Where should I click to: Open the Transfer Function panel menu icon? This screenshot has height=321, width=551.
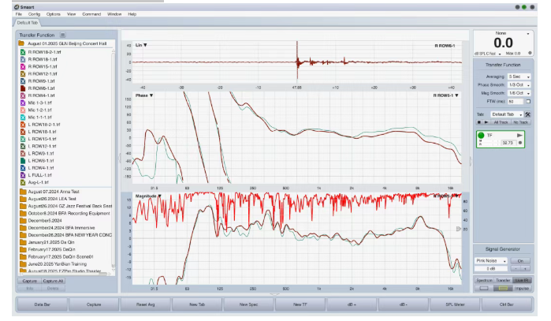pyautogui.click(x=63, y=35)
